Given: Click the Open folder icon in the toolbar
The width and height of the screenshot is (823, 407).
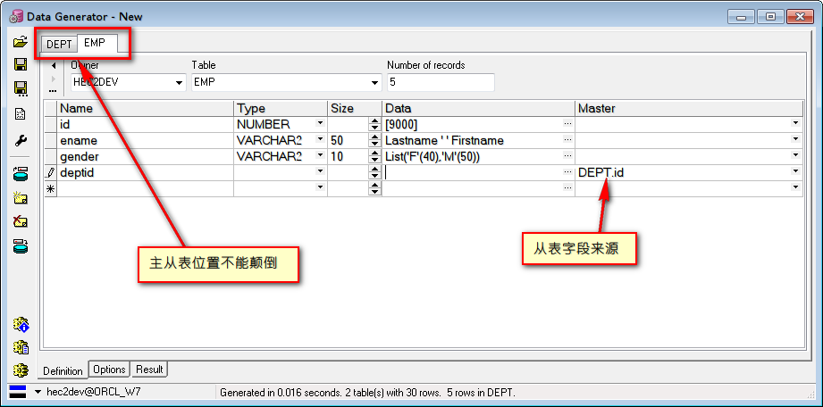Looking at the screenshot, I should (x=20, y=42).
